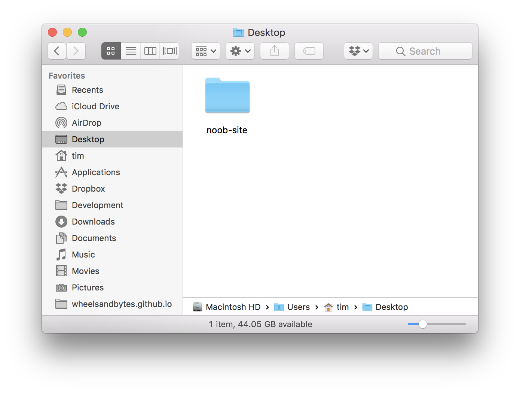Switch to cover flow view
Viewport: 520px width, 393px height.
coord(169,51)
